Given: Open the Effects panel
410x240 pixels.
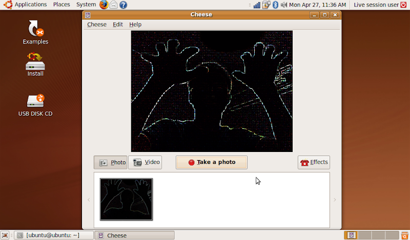Looking at the screenshot, I should tap(314, 162).
